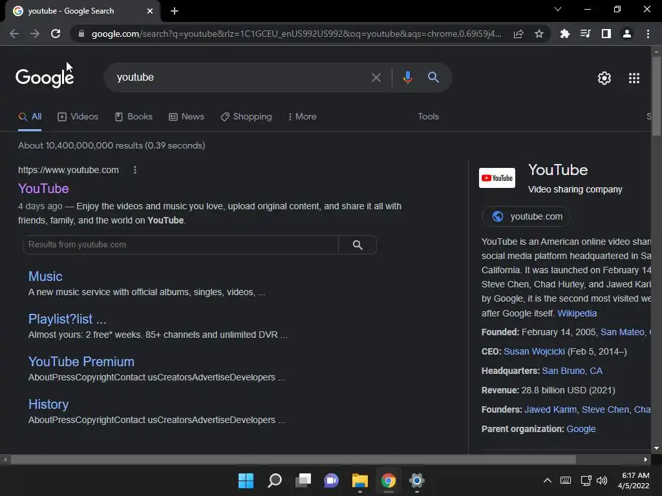Open the youtube.com button in knowledge panel

[x=526, y=216]
